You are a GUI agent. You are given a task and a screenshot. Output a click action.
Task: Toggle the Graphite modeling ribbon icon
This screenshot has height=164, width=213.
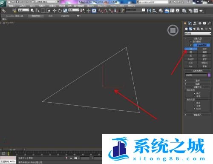(167, 11)
